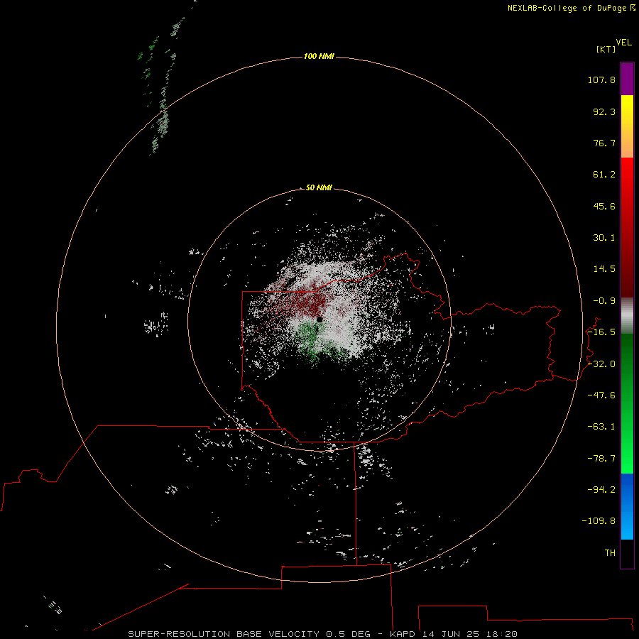639x639 pixels.
Task: Click the NEXLAB-College of DuPage header text
Action: point(567,8)
